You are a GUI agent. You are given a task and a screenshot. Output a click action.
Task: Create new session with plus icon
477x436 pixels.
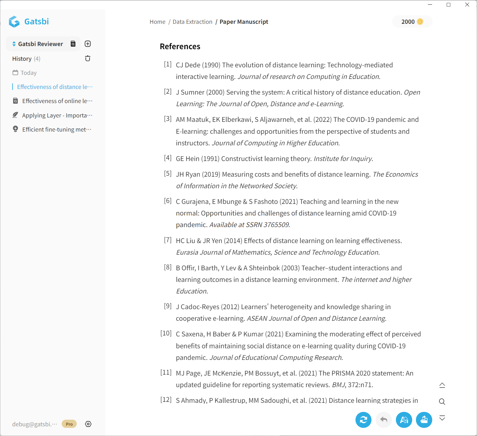(88, 44)
